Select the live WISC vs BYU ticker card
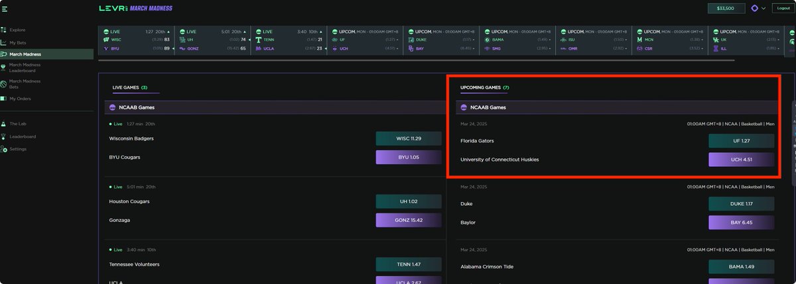The width and height of the screenshot is (796, 284). (x=137, y=40)
